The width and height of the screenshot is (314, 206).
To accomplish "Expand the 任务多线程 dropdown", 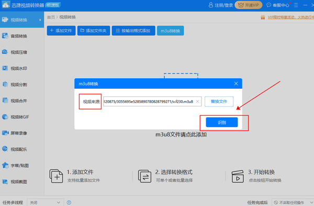I will tap(46, 202).
